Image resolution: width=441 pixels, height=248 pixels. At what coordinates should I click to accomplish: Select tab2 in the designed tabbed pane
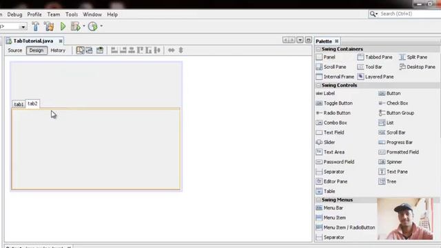(32, 104)
